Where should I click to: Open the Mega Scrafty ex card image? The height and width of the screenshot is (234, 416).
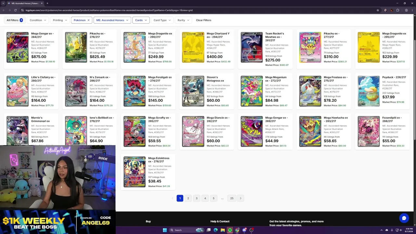pyautogui.click(x=135, y=131)
